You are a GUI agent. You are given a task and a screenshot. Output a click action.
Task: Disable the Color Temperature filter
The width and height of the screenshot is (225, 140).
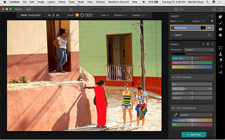coord(173,108)
